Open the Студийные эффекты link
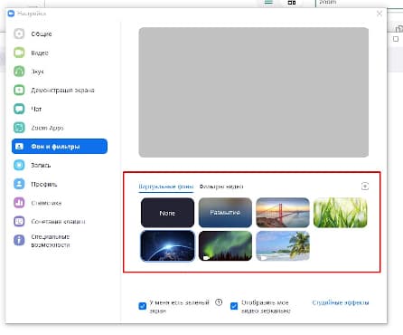403x335 pixels. pyautogui.click(x=341, y=302)
